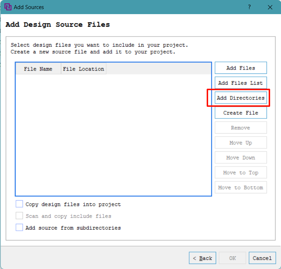Enable Copy design files into project
The width and height of the screenshot is (281, 269).
tap(19, 204)
